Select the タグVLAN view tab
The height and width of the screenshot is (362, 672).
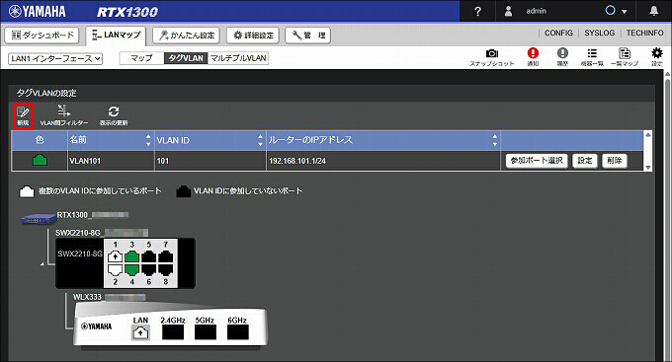click(186, 58)
